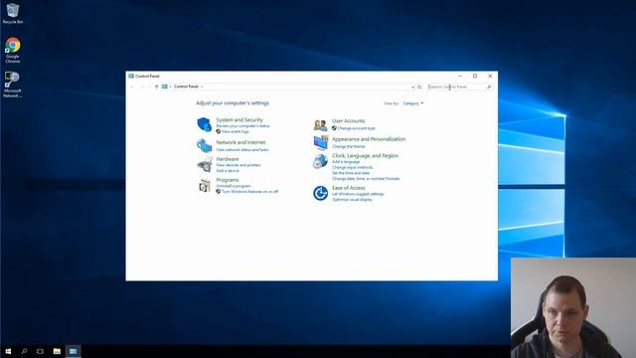Click Add a device link

tap(228, 171)
